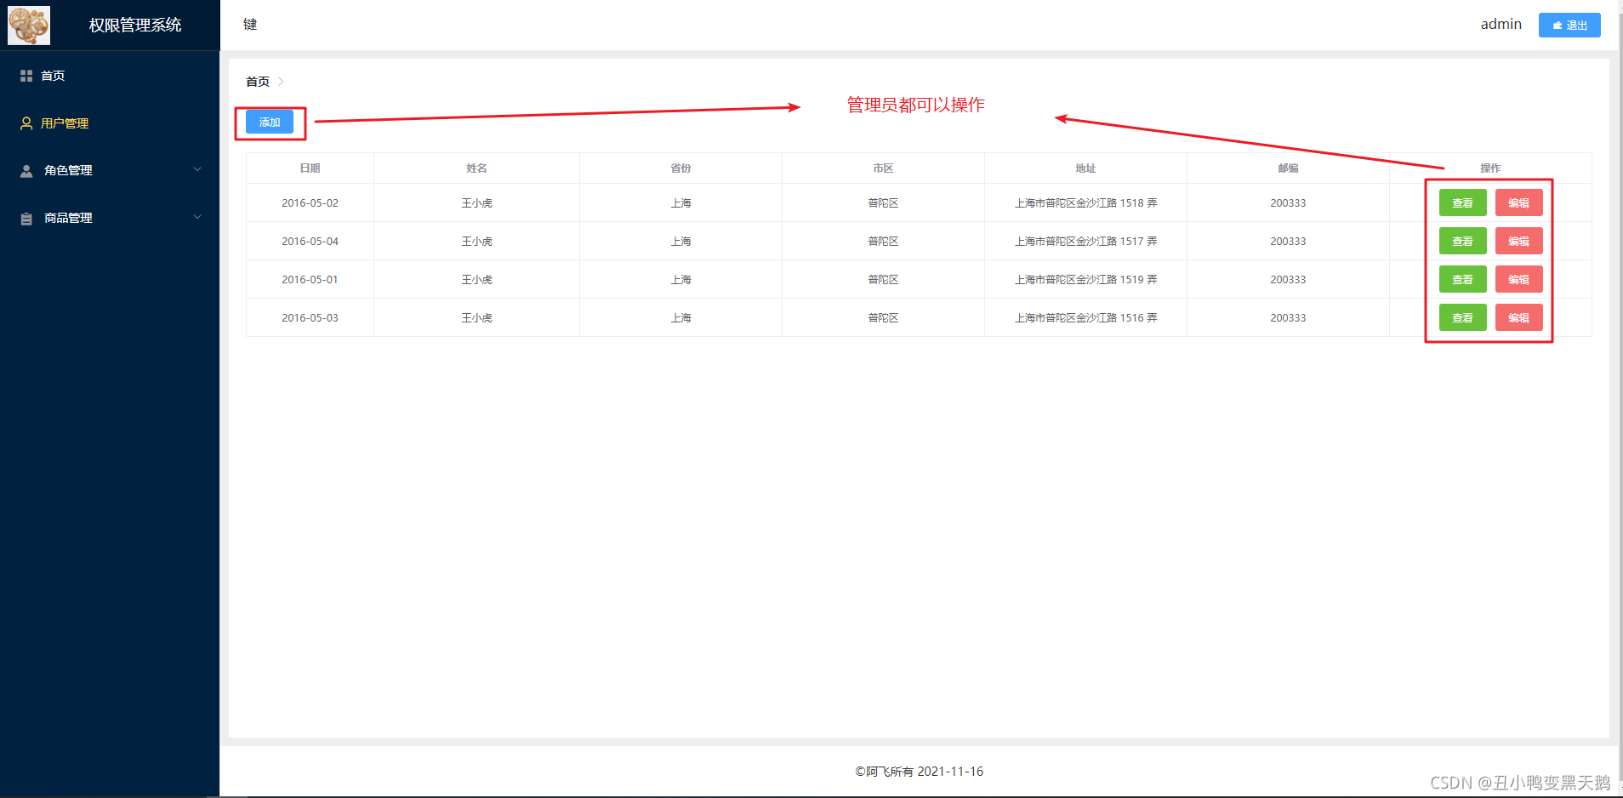Click date cell 2016-05-03
The image size is (1623, 798).
310,317
